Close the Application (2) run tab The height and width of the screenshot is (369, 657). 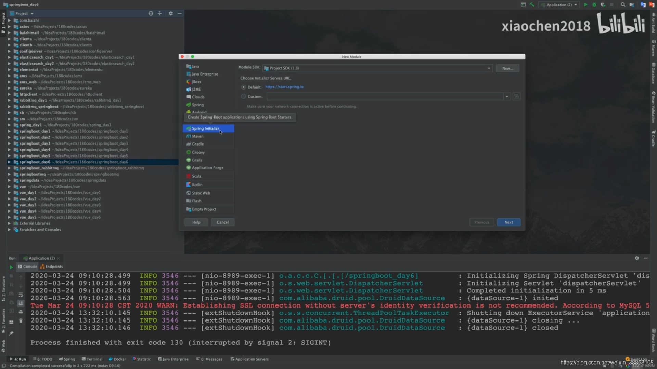coord(59,258)
